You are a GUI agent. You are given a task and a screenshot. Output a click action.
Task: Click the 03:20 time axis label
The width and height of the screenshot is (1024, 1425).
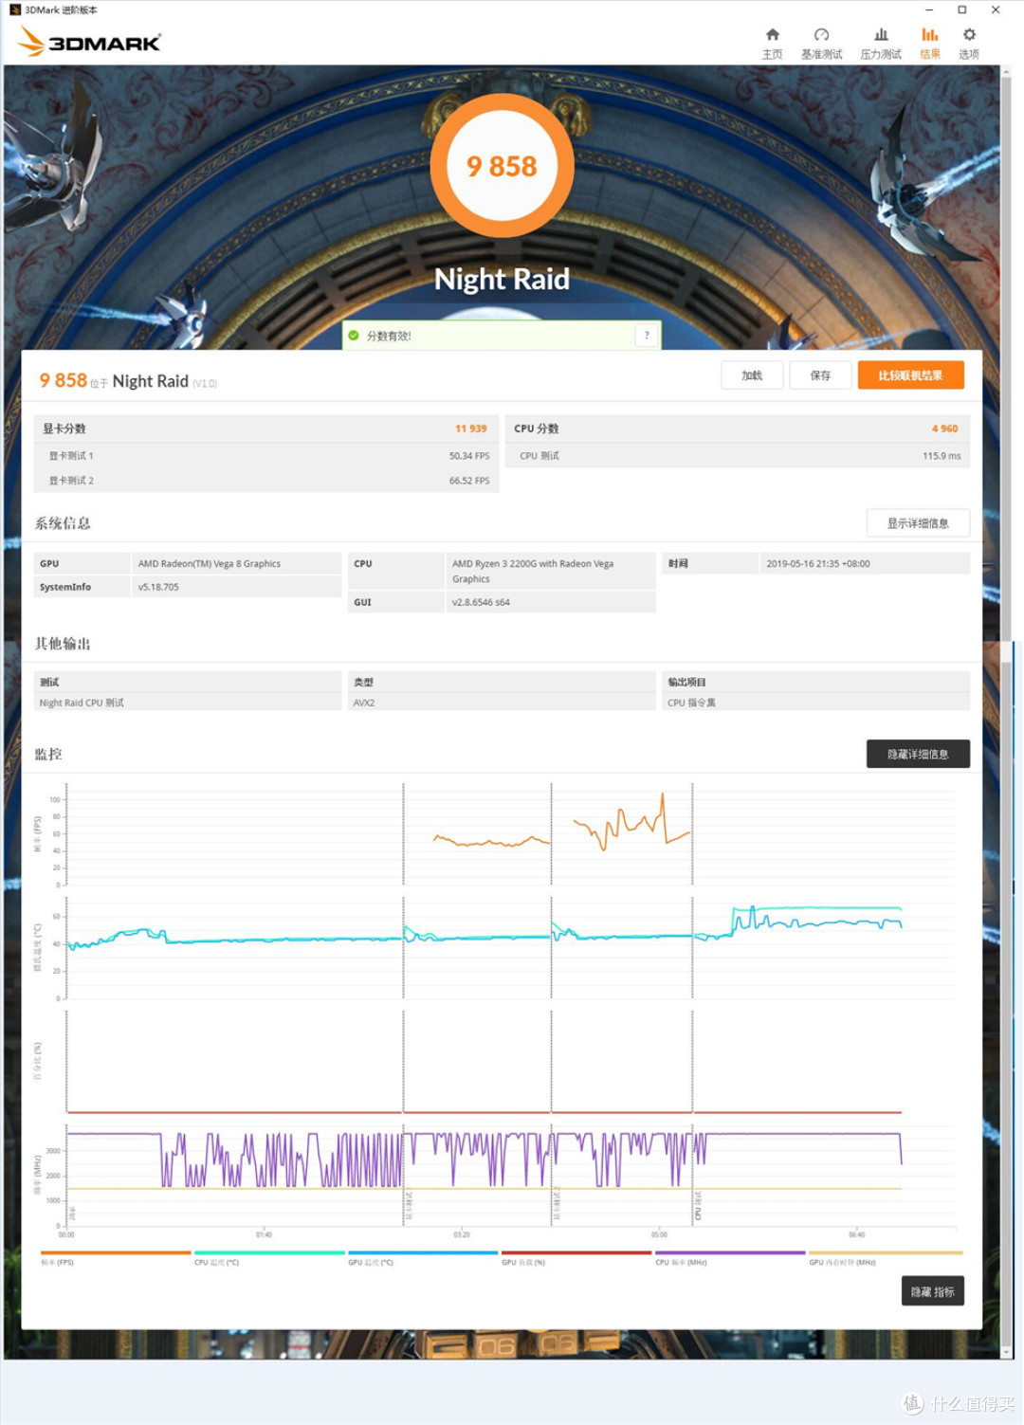(462, 1234)
